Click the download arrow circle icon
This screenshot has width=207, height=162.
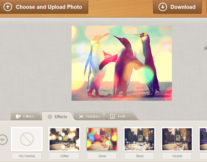click(x=162, y=7)
